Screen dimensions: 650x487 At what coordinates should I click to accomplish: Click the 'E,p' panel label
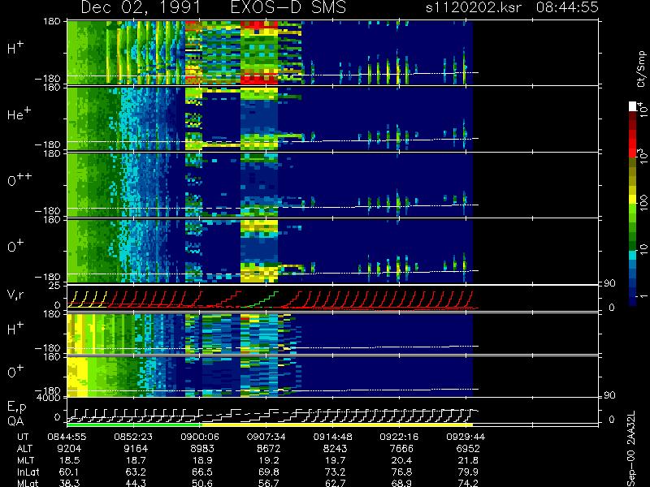pyautogui.click(x=16, y=407)
